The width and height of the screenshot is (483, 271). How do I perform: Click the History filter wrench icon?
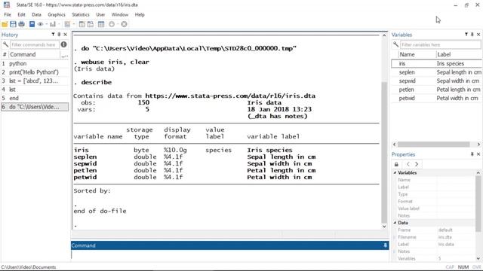coord(5,44)
